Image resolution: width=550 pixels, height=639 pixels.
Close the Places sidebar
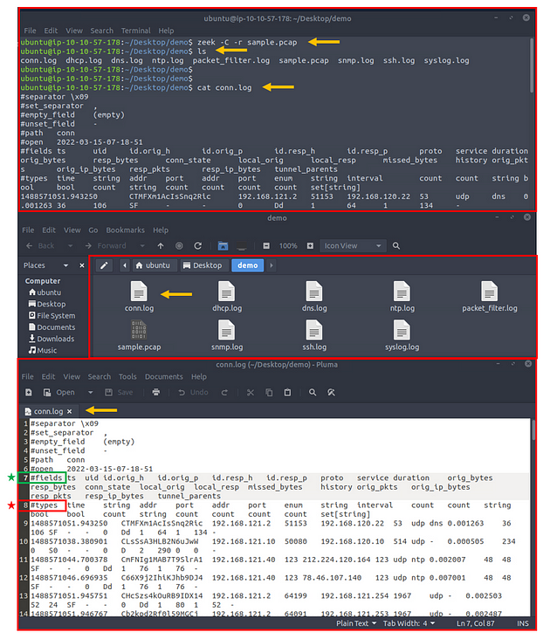82,265
